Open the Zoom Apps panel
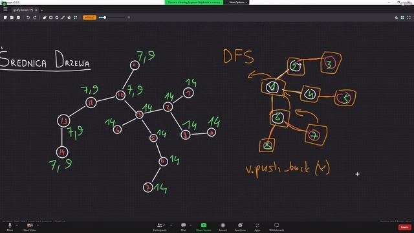 (x=257, y=227)
